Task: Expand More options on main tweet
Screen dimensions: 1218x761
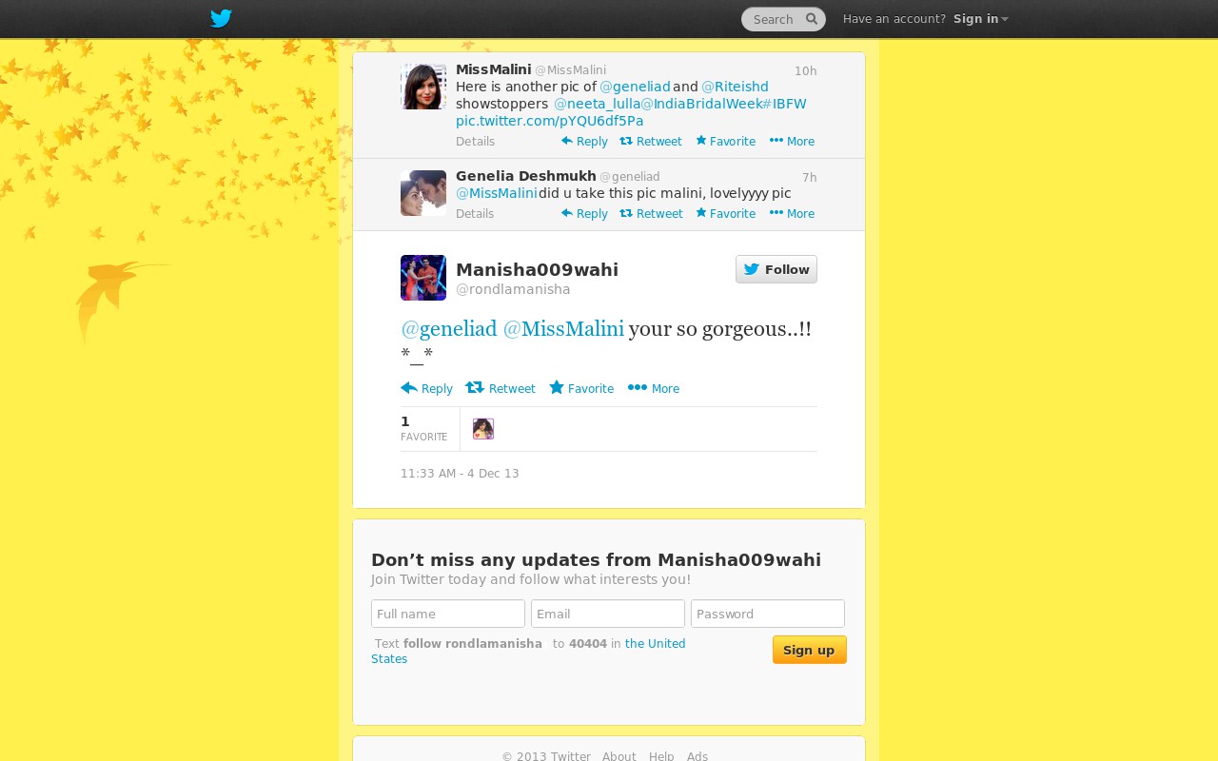Action: click(x=654, y=388)
